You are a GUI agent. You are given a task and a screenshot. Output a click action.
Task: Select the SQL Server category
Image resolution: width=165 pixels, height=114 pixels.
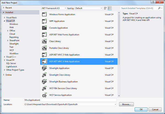pos(11,63)
